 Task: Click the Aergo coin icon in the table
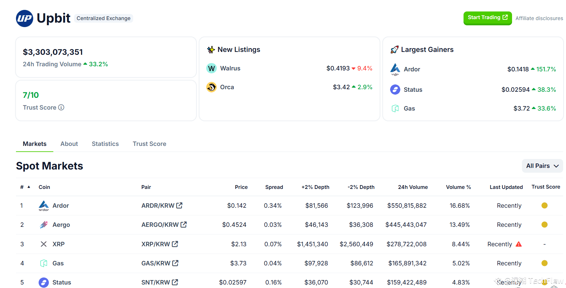44,225
